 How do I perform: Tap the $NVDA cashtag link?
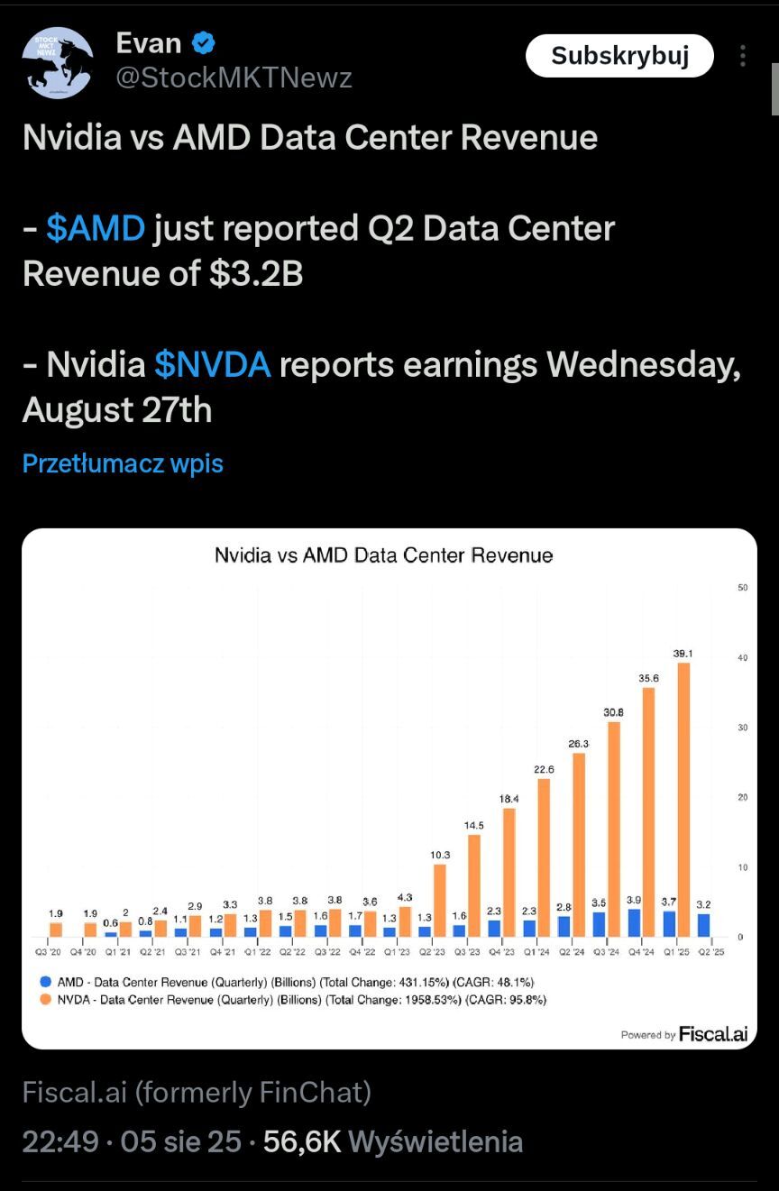pyautogui.click(x=212, y=364)
